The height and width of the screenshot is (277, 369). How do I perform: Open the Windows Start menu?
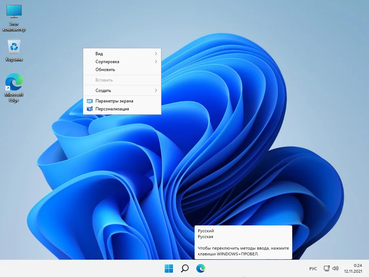coord(169,268)
